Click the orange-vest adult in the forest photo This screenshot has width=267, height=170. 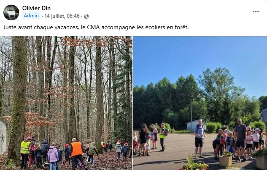tap(76, 153)
